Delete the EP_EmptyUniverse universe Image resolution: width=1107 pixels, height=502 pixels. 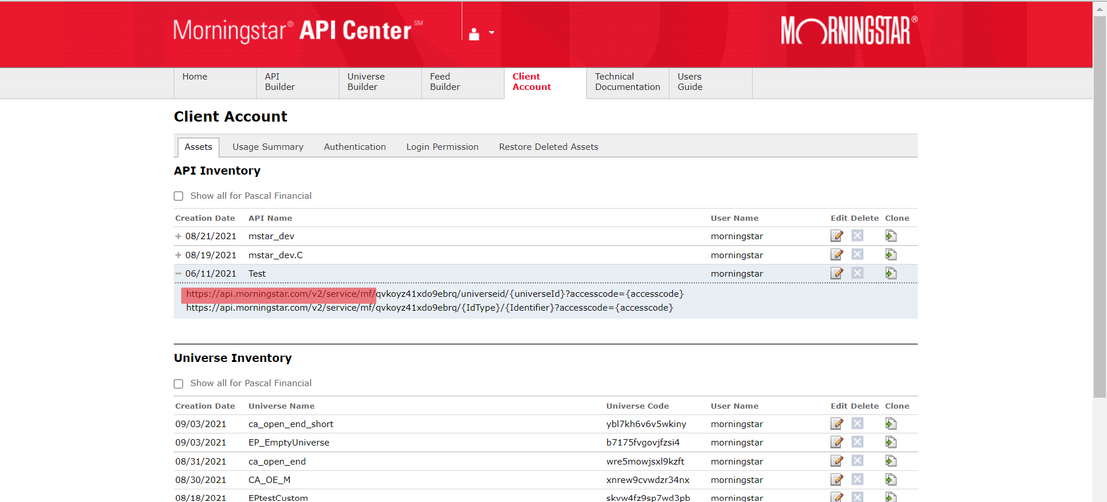pos(858,442)
